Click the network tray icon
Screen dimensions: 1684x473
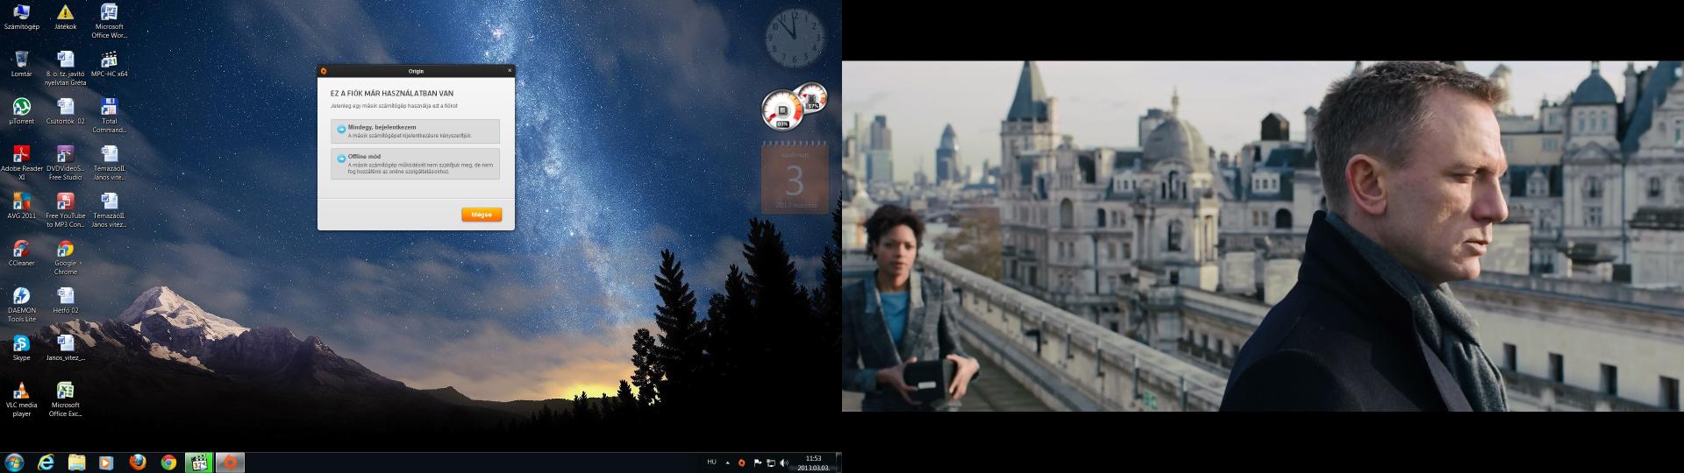[771, 462]
